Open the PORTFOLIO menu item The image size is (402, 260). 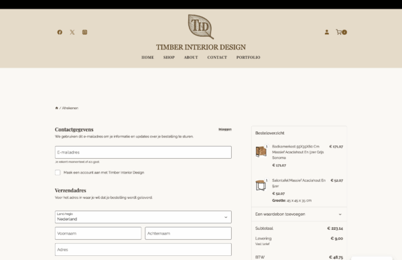click(x=248, y=58)
